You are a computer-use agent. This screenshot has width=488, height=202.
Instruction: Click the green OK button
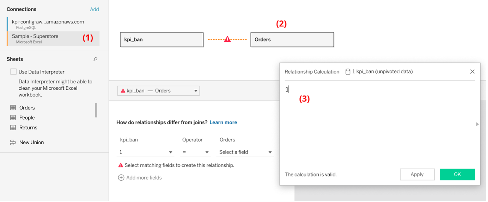457,175
